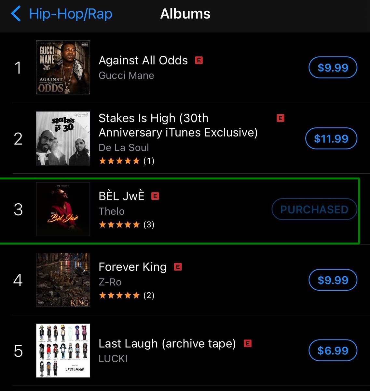Image resolution: width=370 pixels, height=391 pixels.
Task: Select the Against All Odds title
Action: click(x=143, y=60)
